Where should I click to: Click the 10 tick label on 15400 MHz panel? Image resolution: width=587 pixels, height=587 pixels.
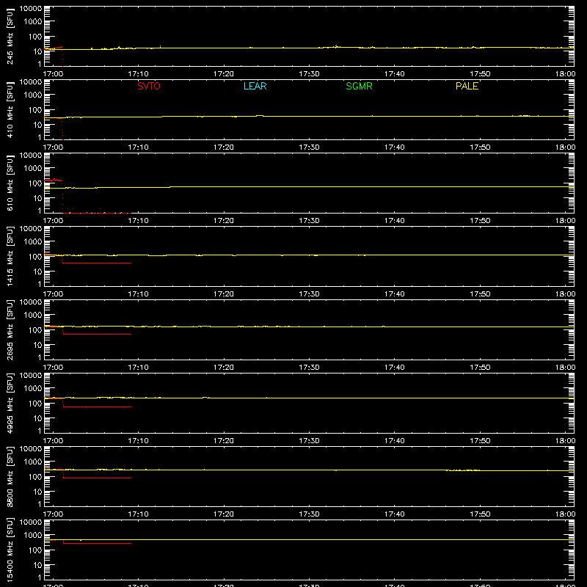(37, 565)
